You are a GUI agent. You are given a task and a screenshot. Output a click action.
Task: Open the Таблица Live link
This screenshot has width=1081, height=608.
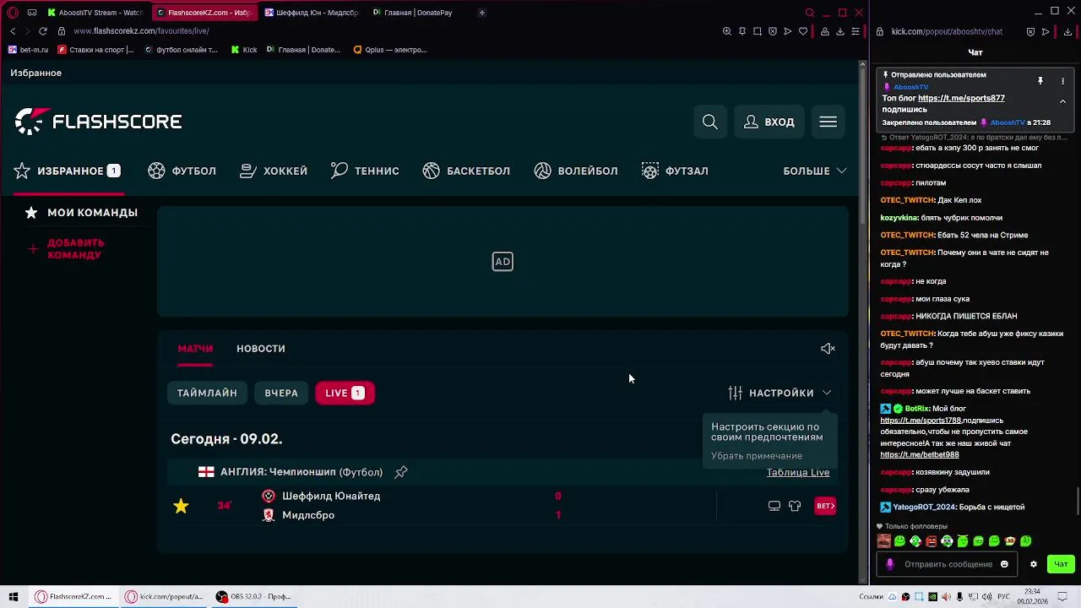tap(798, 472)
